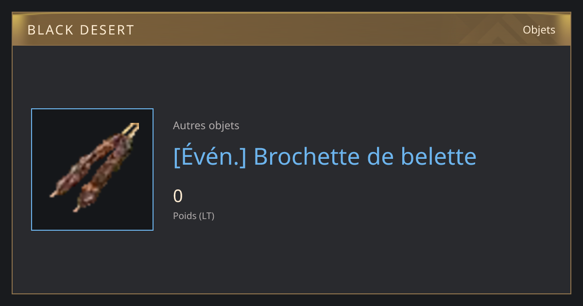Select the weight value 0
Screen dimensions: 583x306
pyautogui.click(x=178, y=196)
